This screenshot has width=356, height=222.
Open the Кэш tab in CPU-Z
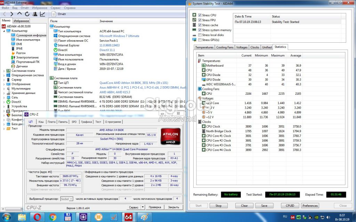pos(41,122)
